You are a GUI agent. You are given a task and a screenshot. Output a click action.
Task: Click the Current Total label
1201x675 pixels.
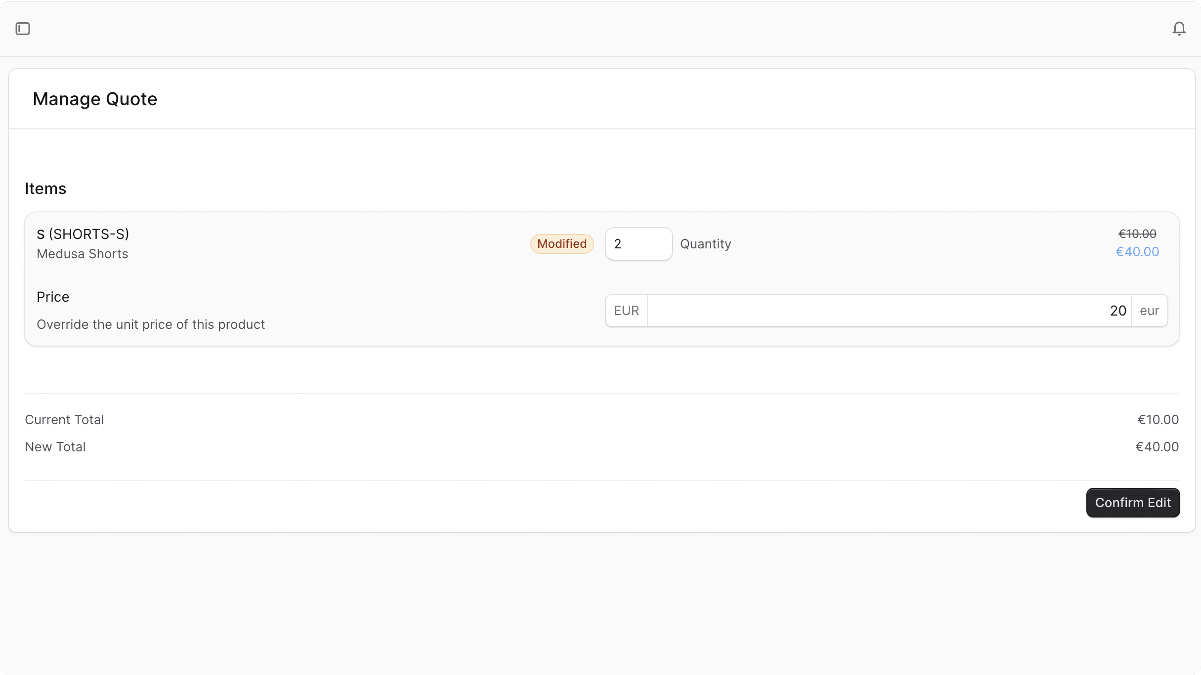tap(64, 419)
